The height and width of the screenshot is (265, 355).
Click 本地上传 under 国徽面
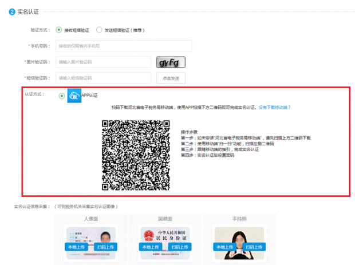(151, 247)
